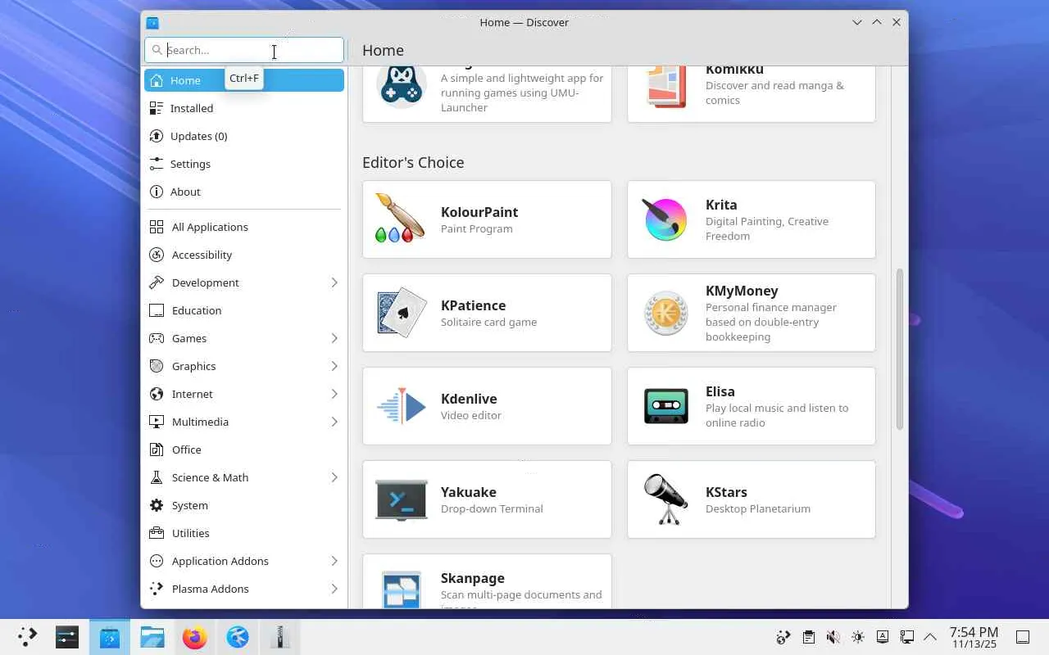Click the System gear icon in sidebar
Viewport: 1049px width, 655px height.
157,505
